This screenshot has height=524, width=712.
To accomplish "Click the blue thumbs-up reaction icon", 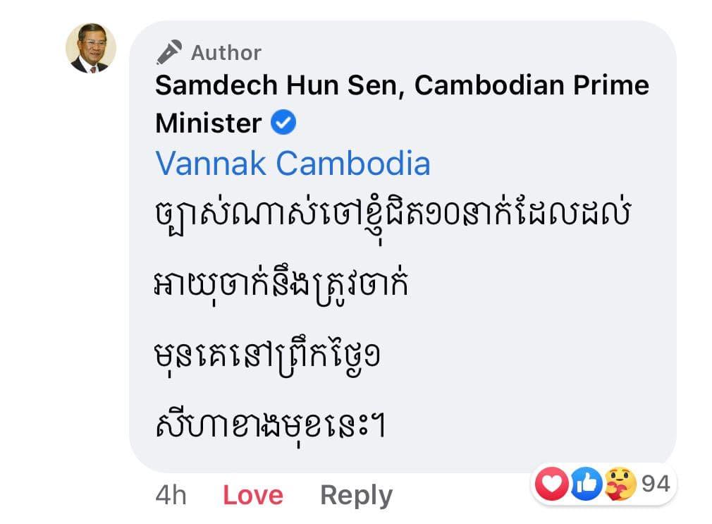I will pyautogui.click(x=587, y=484).
